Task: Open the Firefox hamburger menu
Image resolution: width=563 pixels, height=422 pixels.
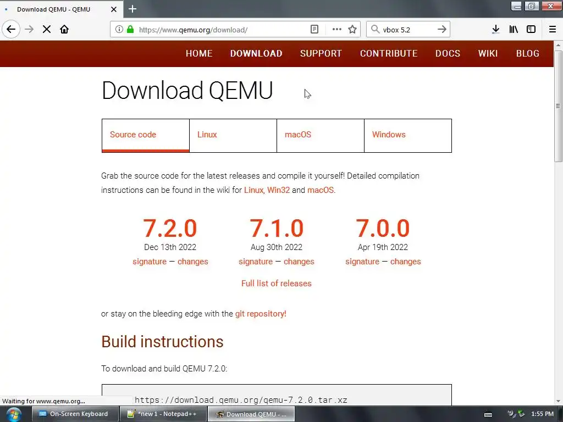Action: click(552, 30)
